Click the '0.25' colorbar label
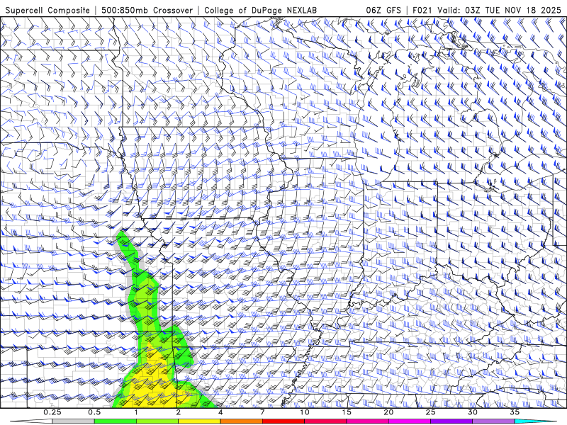567x425 pixels. pos(52,412)
